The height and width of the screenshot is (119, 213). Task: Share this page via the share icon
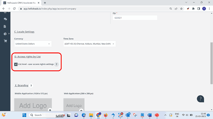[176, 9]
